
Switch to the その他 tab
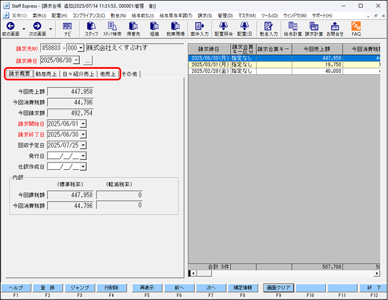(x=130, y=74)
